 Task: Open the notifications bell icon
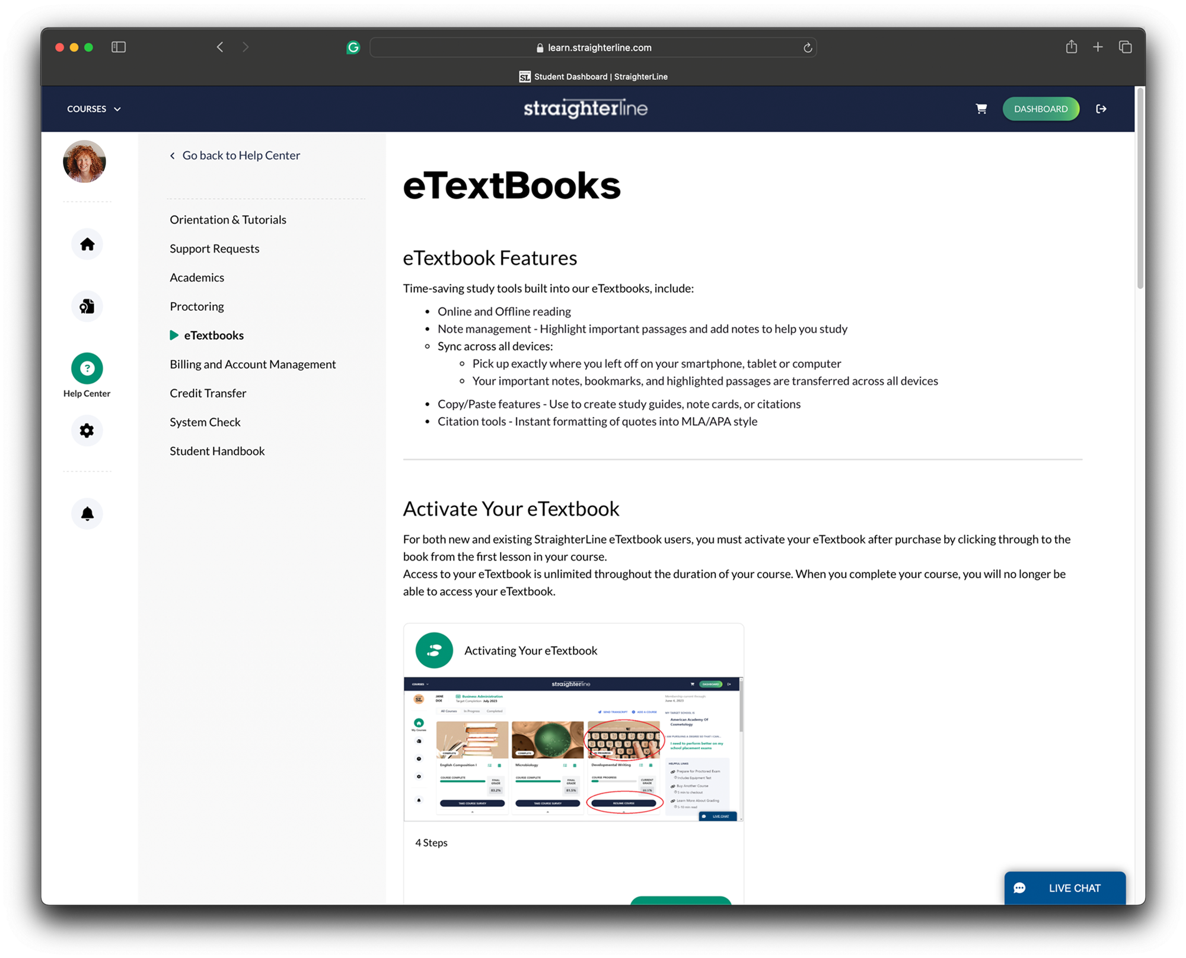[x=87, y=514]
